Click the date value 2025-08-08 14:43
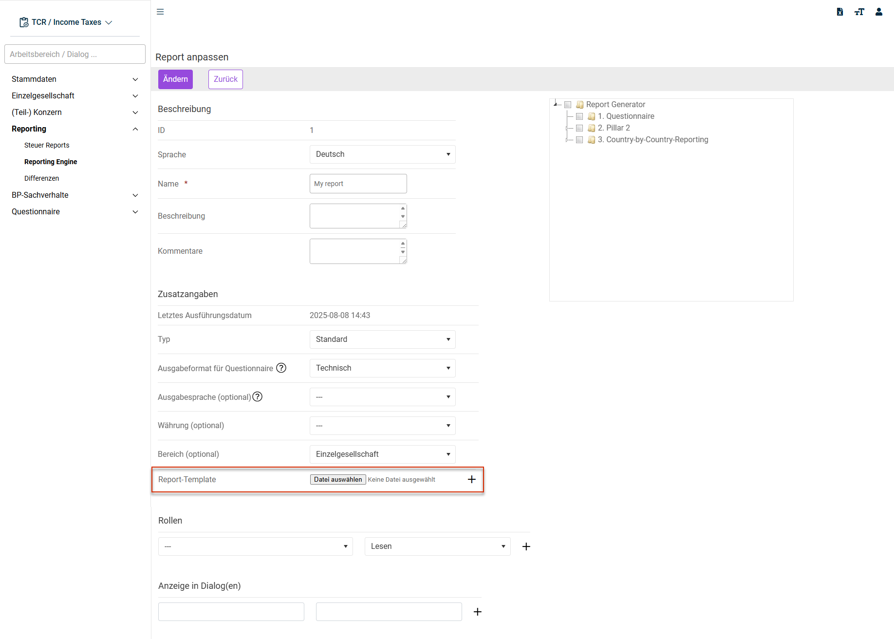The width and height of the screenshot is (894, 639). (340, 316)
